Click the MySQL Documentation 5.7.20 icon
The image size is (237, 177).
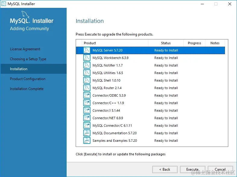click(87, 133)
